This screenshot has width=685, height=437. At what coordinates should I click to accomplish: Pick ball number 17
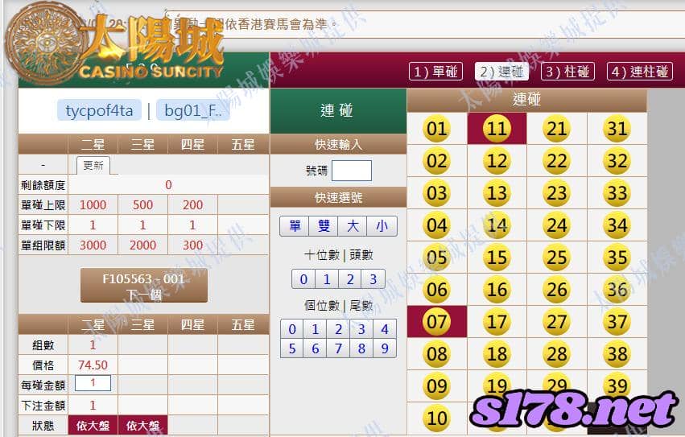coord(497,322)
